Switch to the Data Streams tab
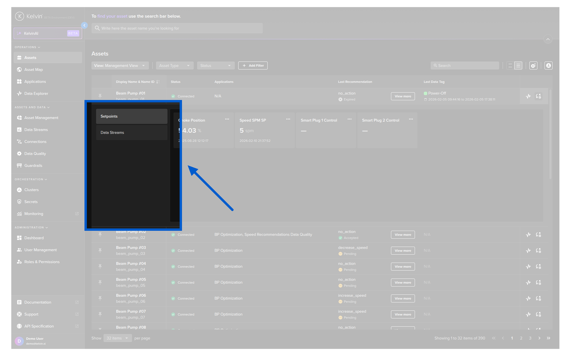 coord(131,133)
